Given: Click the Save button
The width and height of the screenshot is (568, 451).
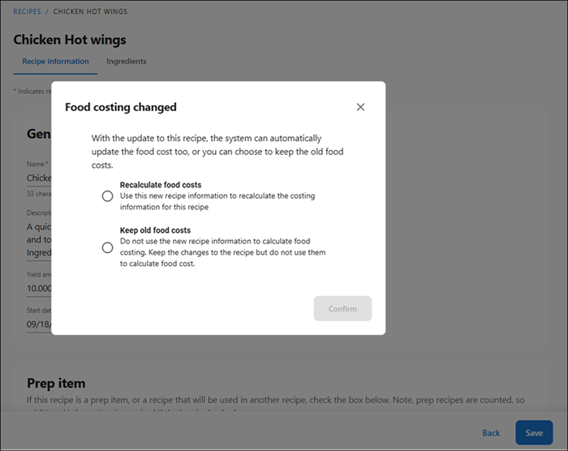Looking at the screenshot, I should pyautogui.click(x=533, y=432).
